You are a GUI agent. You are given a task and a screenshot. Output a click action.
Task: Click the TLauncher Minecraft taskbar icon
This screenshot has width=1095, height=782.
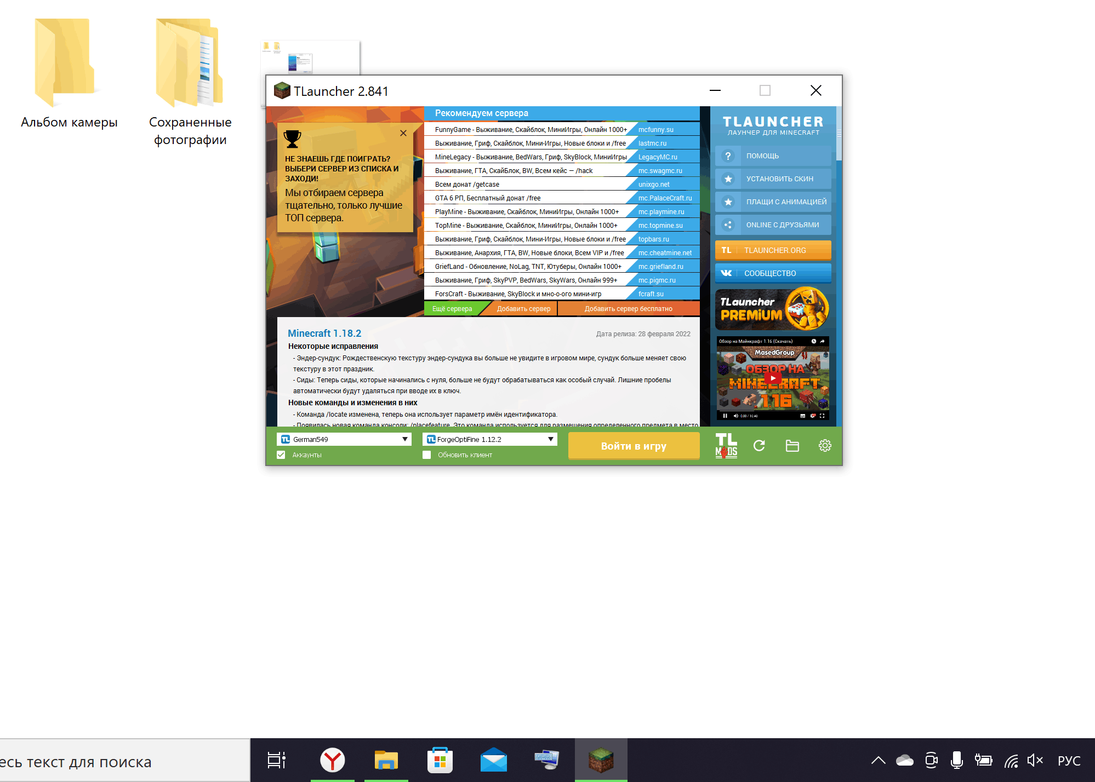coord(601,760)
